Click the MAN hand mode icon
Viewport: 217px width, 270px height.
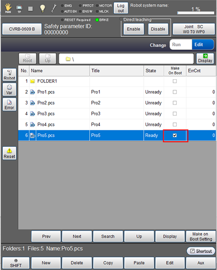(x=8, y=8)
